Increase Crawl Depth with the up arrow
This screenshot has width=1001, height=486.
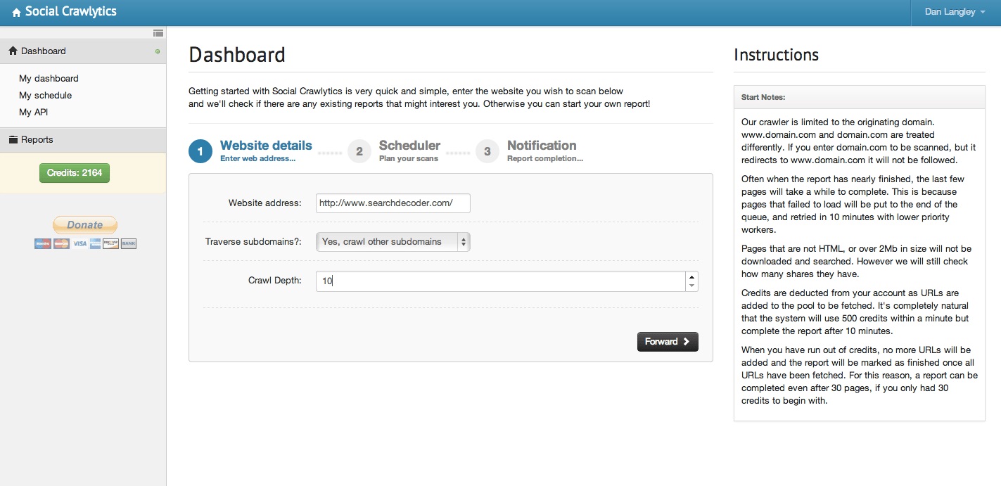pyautogui.click(x=692, y=276)
